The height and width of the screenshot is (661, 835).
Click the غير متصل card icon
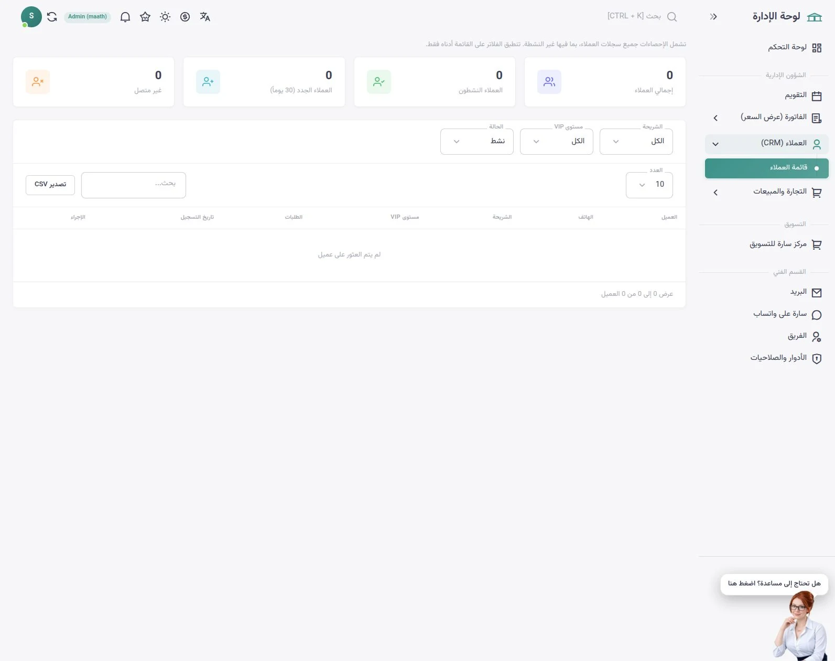(x=38, y=82)
